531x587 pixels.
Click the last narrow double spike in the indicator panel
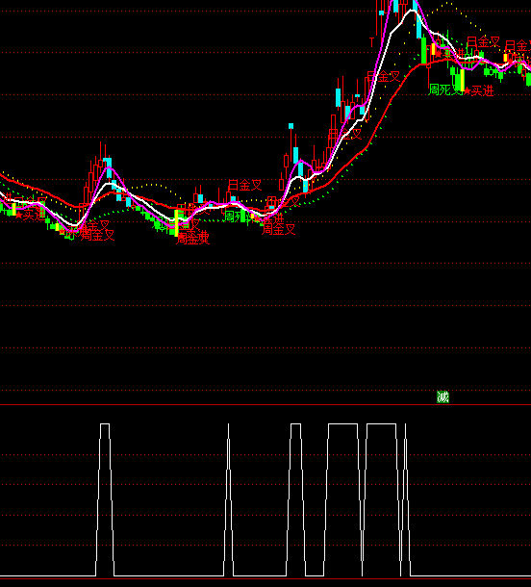click(405, 499)
